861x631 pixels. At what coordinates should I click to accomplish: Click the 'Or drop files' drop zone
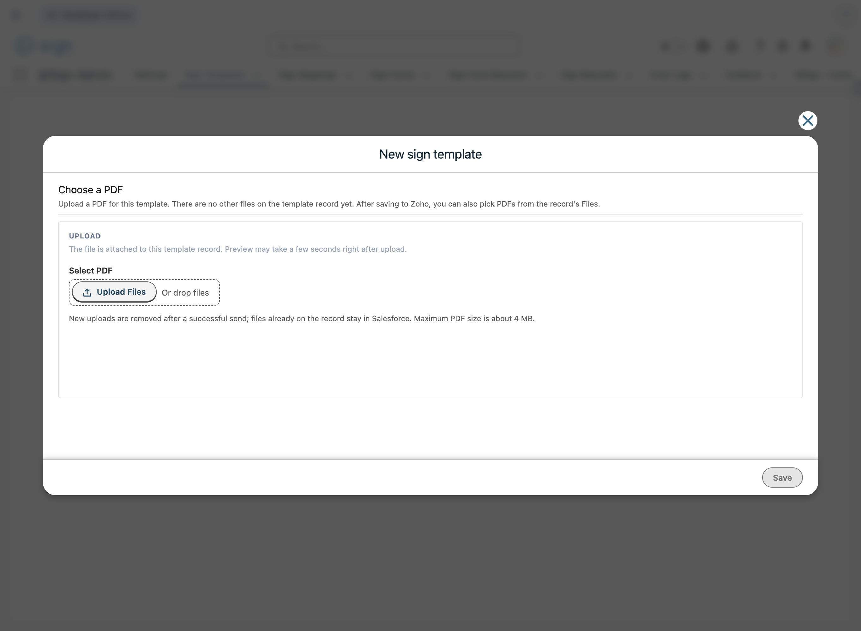point(185,293)
